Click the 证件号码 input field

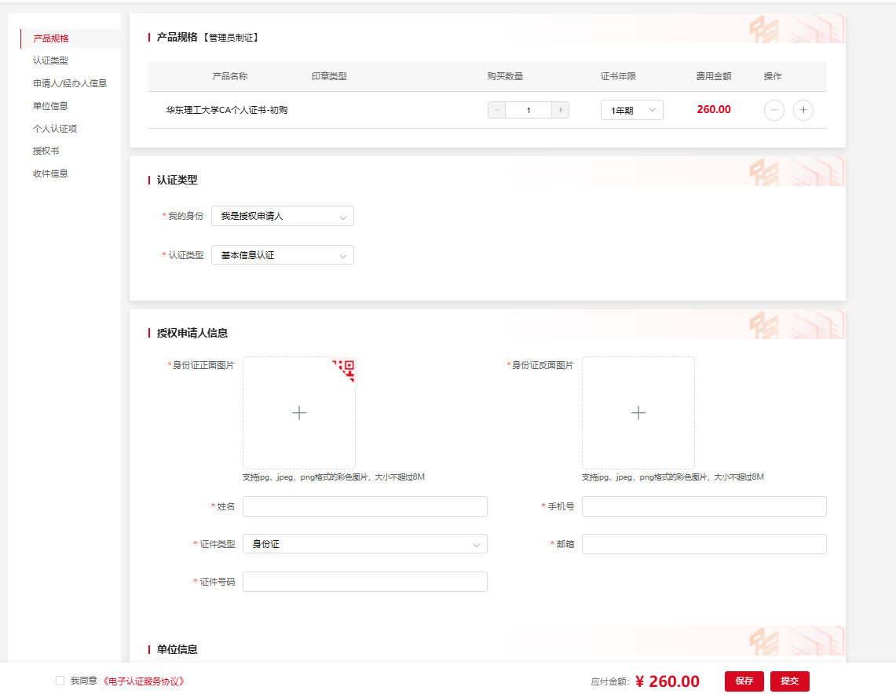coord(364,582)
